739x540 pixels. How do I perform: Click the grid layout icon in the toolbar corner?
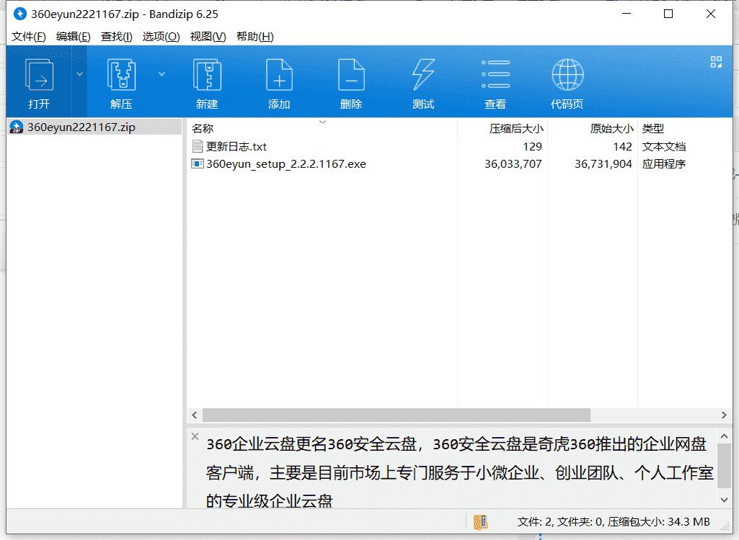pos(716,62)
